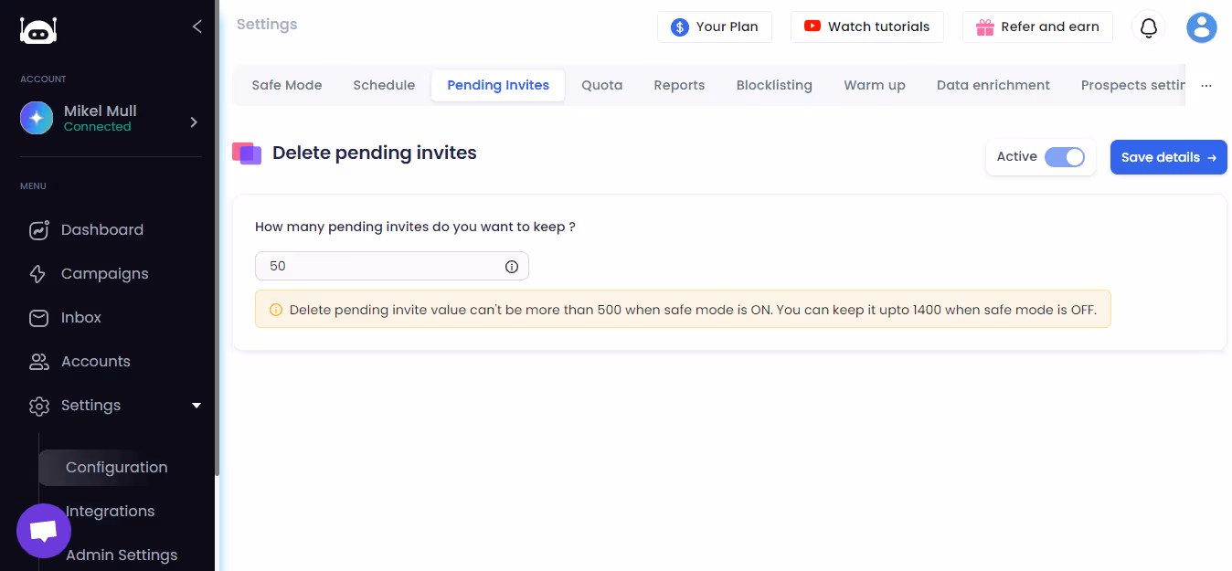Click the info icon beside the invites field
This screenshot has height=571, width=1232.
512,266
